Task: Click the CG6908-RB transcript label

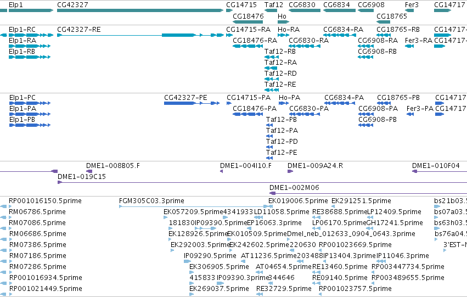Action: 377,52
